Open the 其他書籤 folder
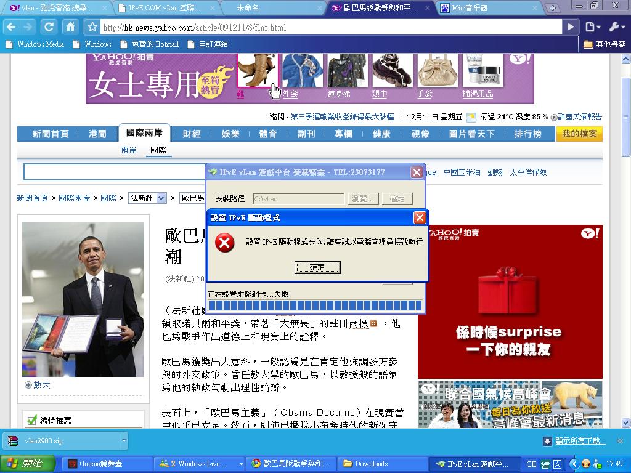This screenshot has width=631, height=473. [x=605, y=44]
